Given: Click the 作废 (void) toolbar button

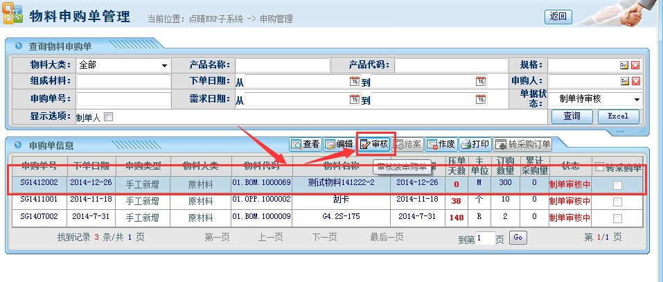Looking at the screenshot, I should point(441,144).
